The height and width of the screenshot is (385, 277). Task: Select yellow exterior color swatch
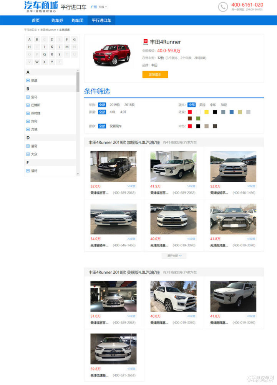pos(206,112)
